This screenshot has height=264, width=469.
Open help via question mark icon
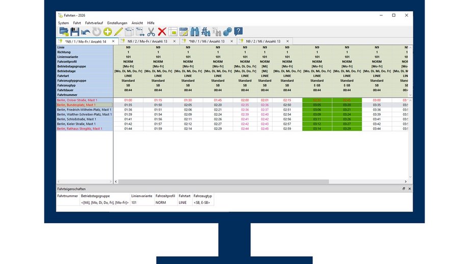click(238, 32)
